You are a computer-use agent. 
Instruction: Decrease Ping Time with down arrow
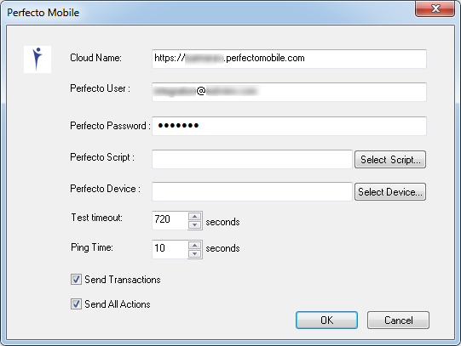pyautogui.click(x=194, y=253)
